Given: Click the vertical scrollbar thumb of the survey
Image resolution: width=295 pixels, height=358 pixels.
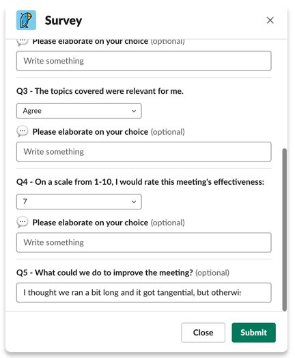Looking at the screenshot, I should click(284, 229).
